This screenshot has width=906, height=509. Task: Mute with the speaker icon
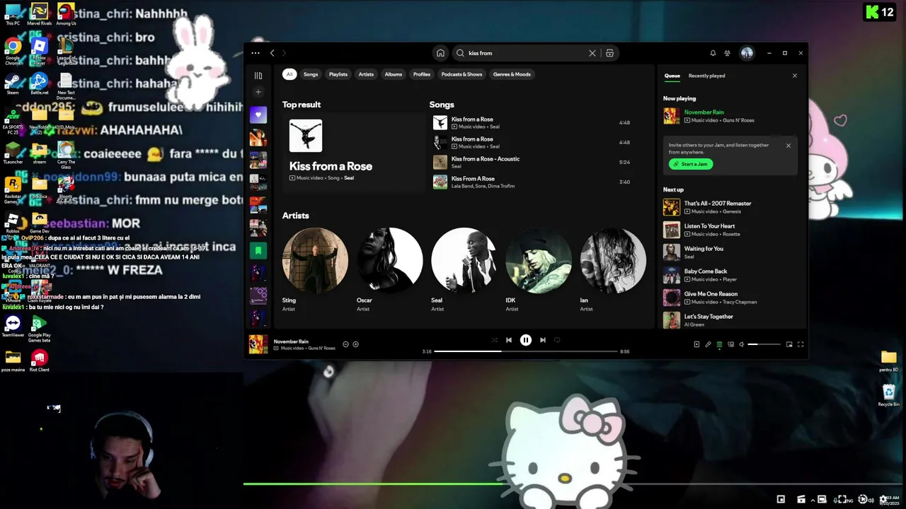(741, 344)
